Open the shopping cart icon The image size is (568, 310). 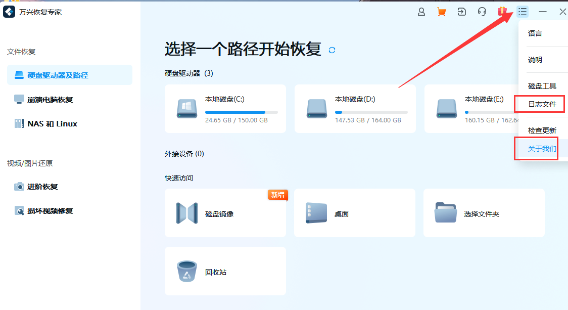pyautogui.click(x=441, y=12)
